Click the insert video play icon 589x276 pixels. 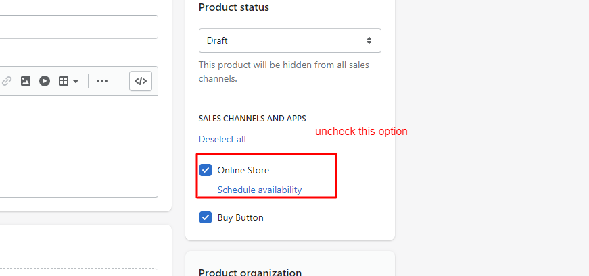pyautogui.click(x=45, y=81)
